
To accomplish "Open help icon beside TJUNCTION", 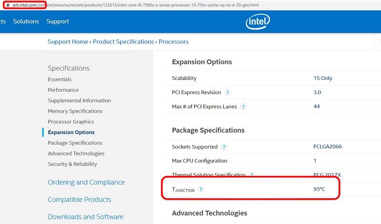I will (201, 189).
